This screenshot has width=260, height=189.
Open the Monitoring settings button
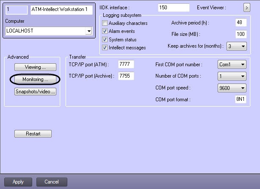(x=35, y=79)
